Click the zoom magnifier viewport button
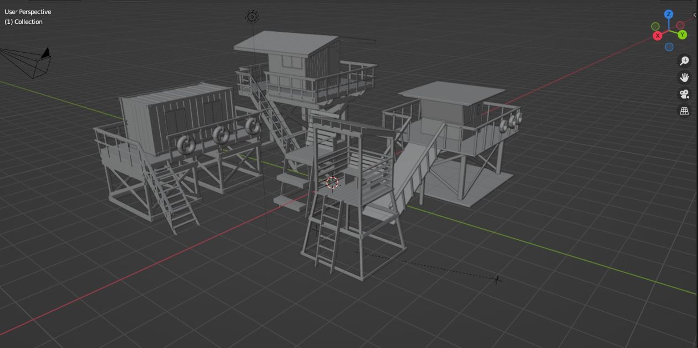The image size is (698, 348). pyautogui.click(x=684, y=61)
